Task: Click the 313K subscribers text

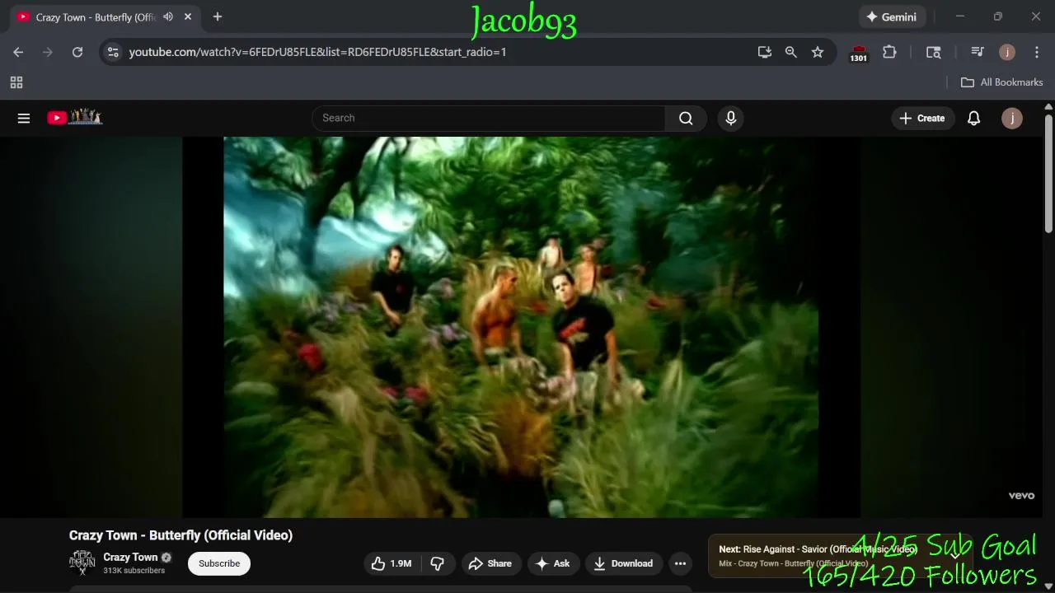Action: click(x=134, y=571)
